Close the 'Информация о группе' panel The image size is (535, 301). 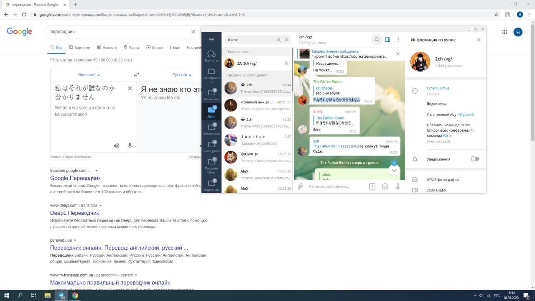click(479, 40)
